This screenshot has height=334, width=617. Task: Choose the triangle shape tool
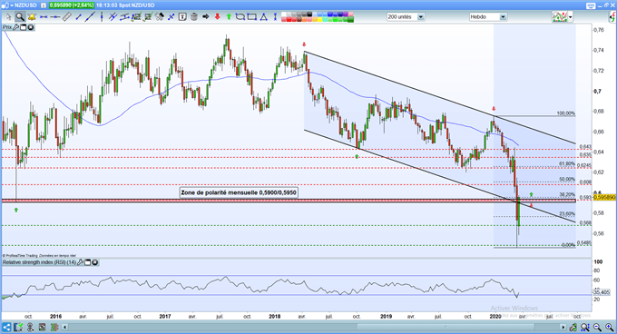click(263, 17)
